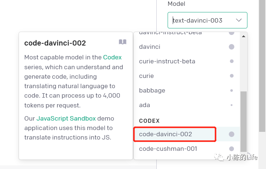Screen dimensions: 266x169
Task: Click the size dot beside curie-instruct-beta
Action: point(231,61)
